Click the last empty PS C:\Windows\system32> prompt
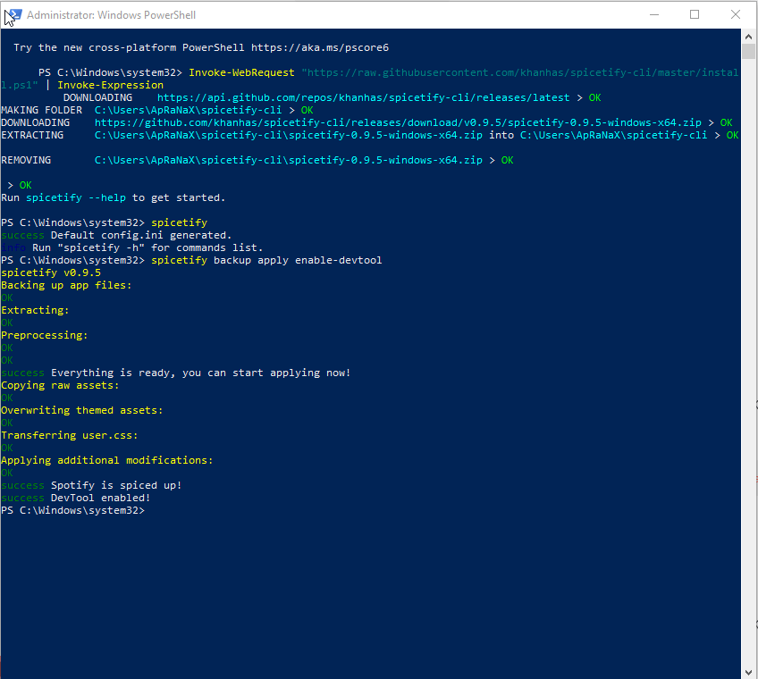 pyautogui.click(x=72, y=510)
